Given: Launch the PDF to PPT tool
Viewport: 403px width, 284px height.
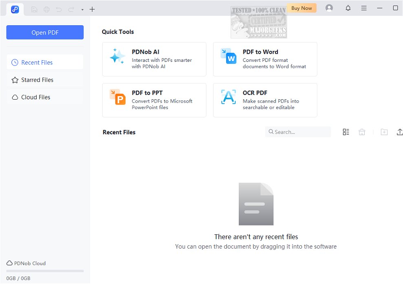Looking at the screenshot, I should click(154, 100).
